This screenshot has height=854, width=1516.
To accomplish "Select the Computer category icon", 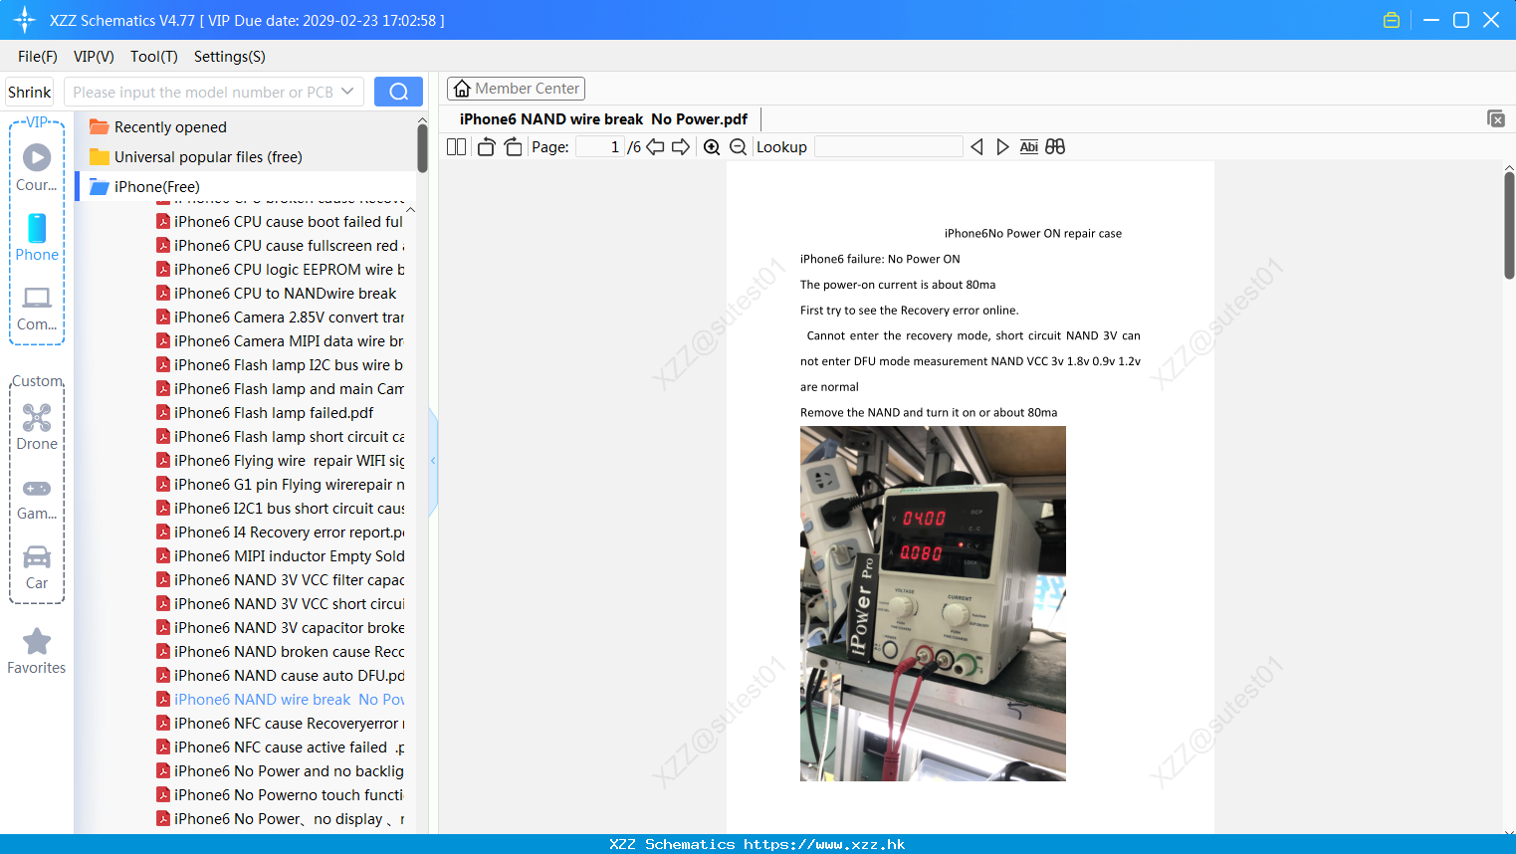I will pyautogui.click(x=37, y=308).
